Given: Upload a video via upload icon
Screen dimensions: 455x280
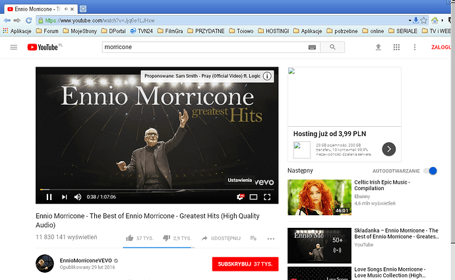Looking at the screenshot, I should pos(378,47).
